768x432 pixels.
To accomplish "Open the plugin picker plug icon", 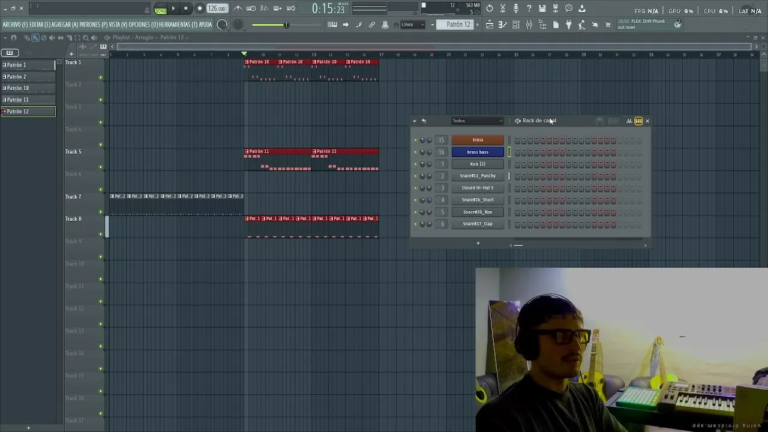I will pyautogui.click(x=569, y=25).
